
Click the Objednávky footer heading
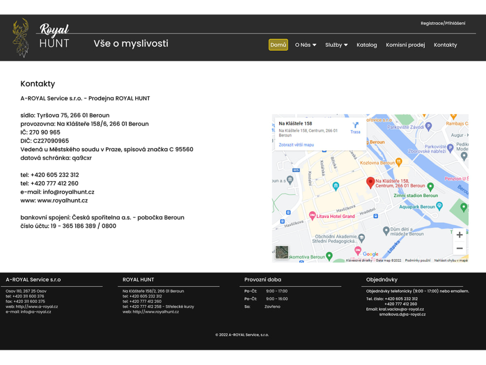click(x=382, y=280)
